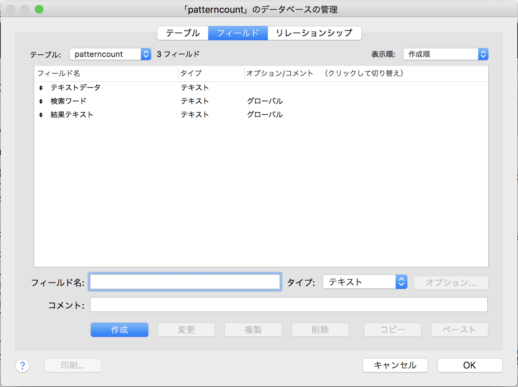Click reorder handle for 結果テキスト field
Viewport: 518px width, 387px height.
[x=41, y=115]
